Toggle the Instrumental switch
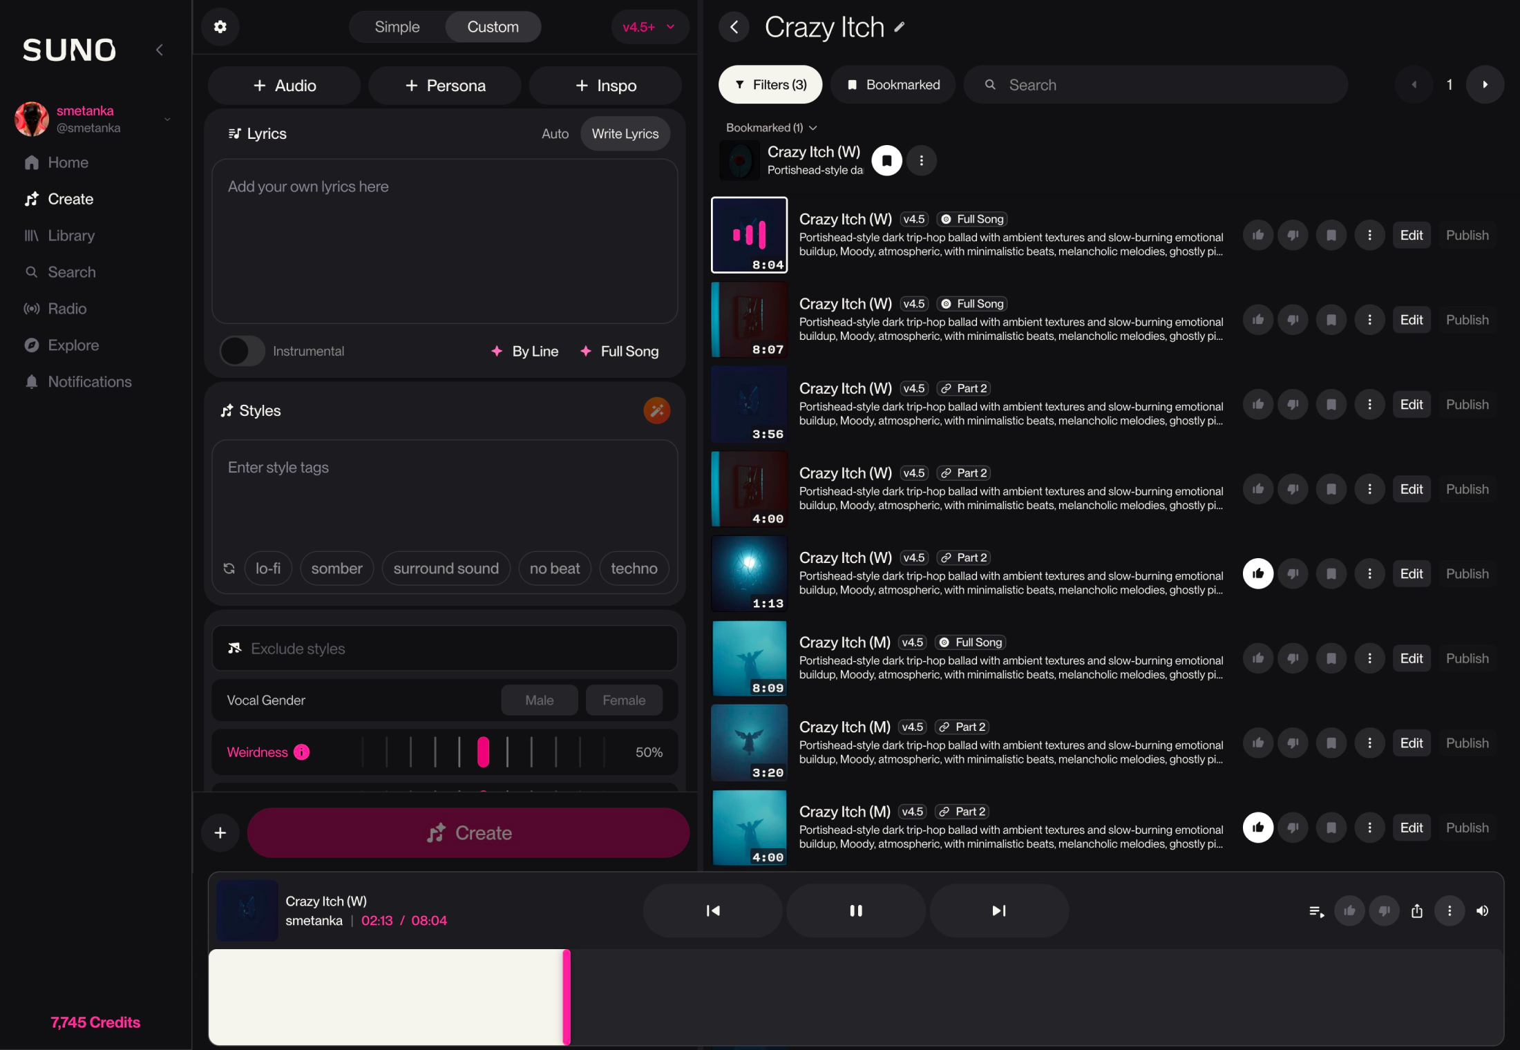Image resolution: width=1520 pixels, height=1050 pixels. pos(243,351)
